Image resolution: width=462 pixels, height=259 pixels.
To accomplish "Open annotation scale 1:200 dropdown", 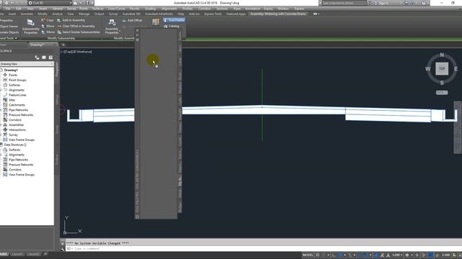I will pos(397,255).
